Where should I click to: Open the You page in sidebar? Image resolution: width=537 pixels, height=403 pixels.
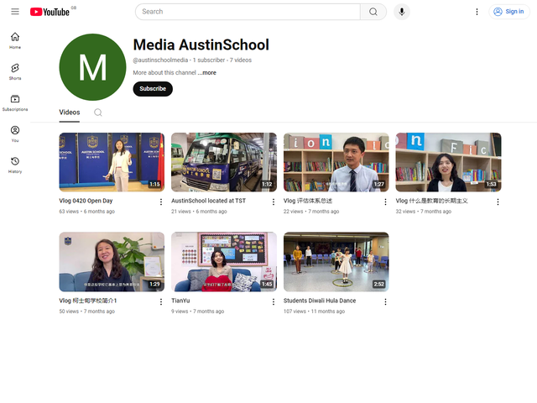point(15,133)
